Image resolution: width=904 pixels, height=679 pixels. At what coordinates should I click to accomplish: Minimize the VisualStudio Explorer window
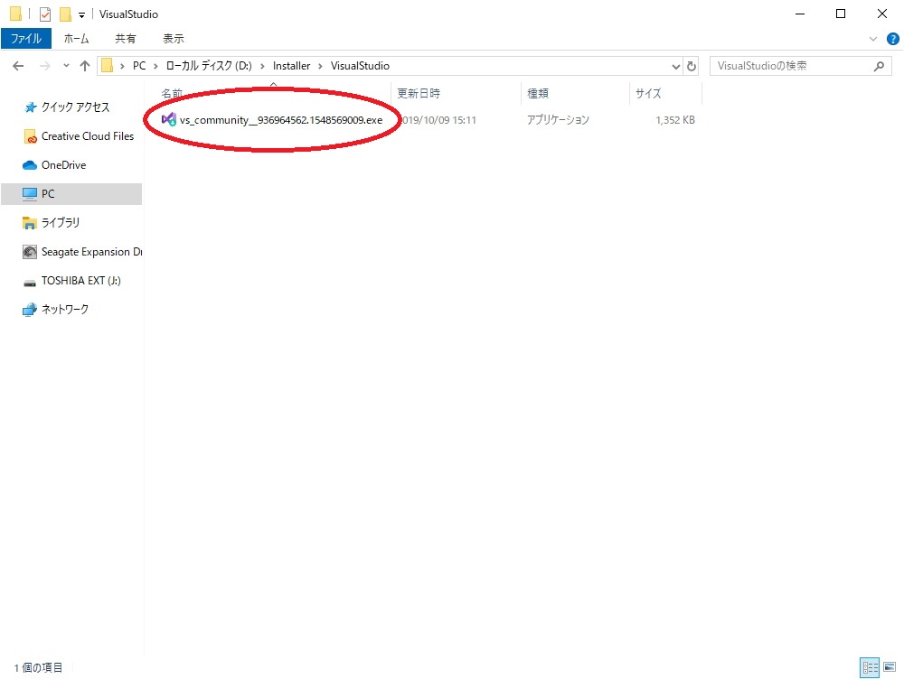[800, 14]
